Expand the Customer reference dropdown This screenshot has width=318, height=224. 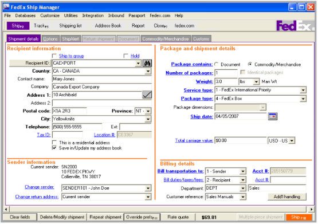[243, 197]
